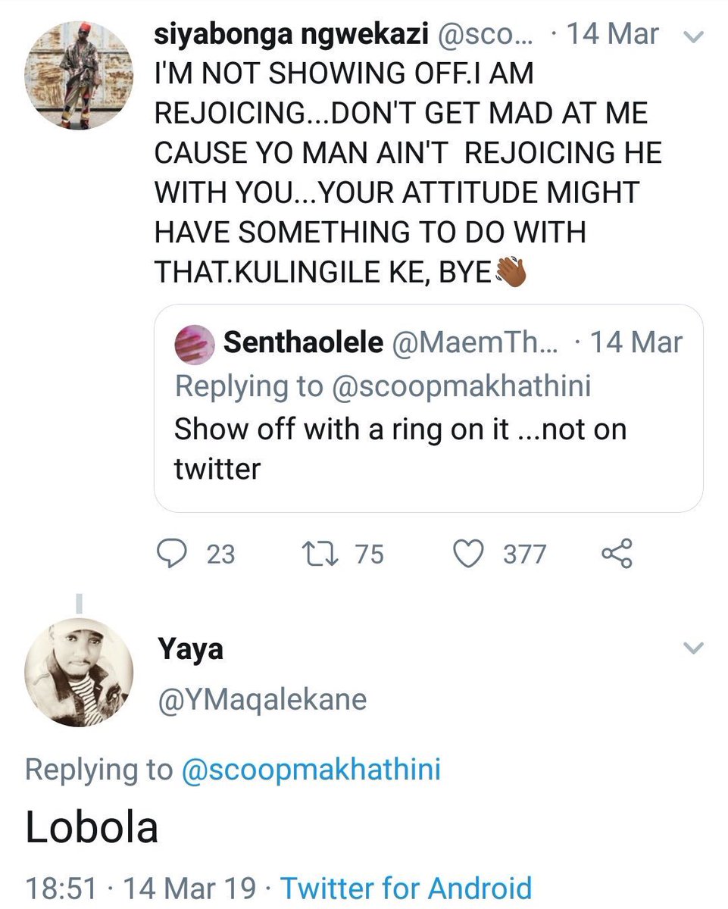Expand the chevron menu on Yaya's tweet
Screen dimensions: 728x909
[x=694, y=648]
